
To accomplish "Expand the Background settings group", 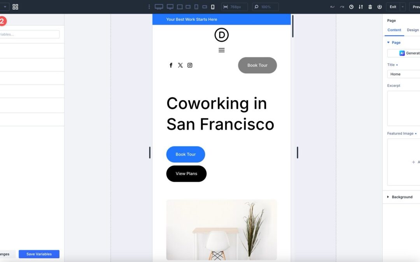I will (400, 197).
